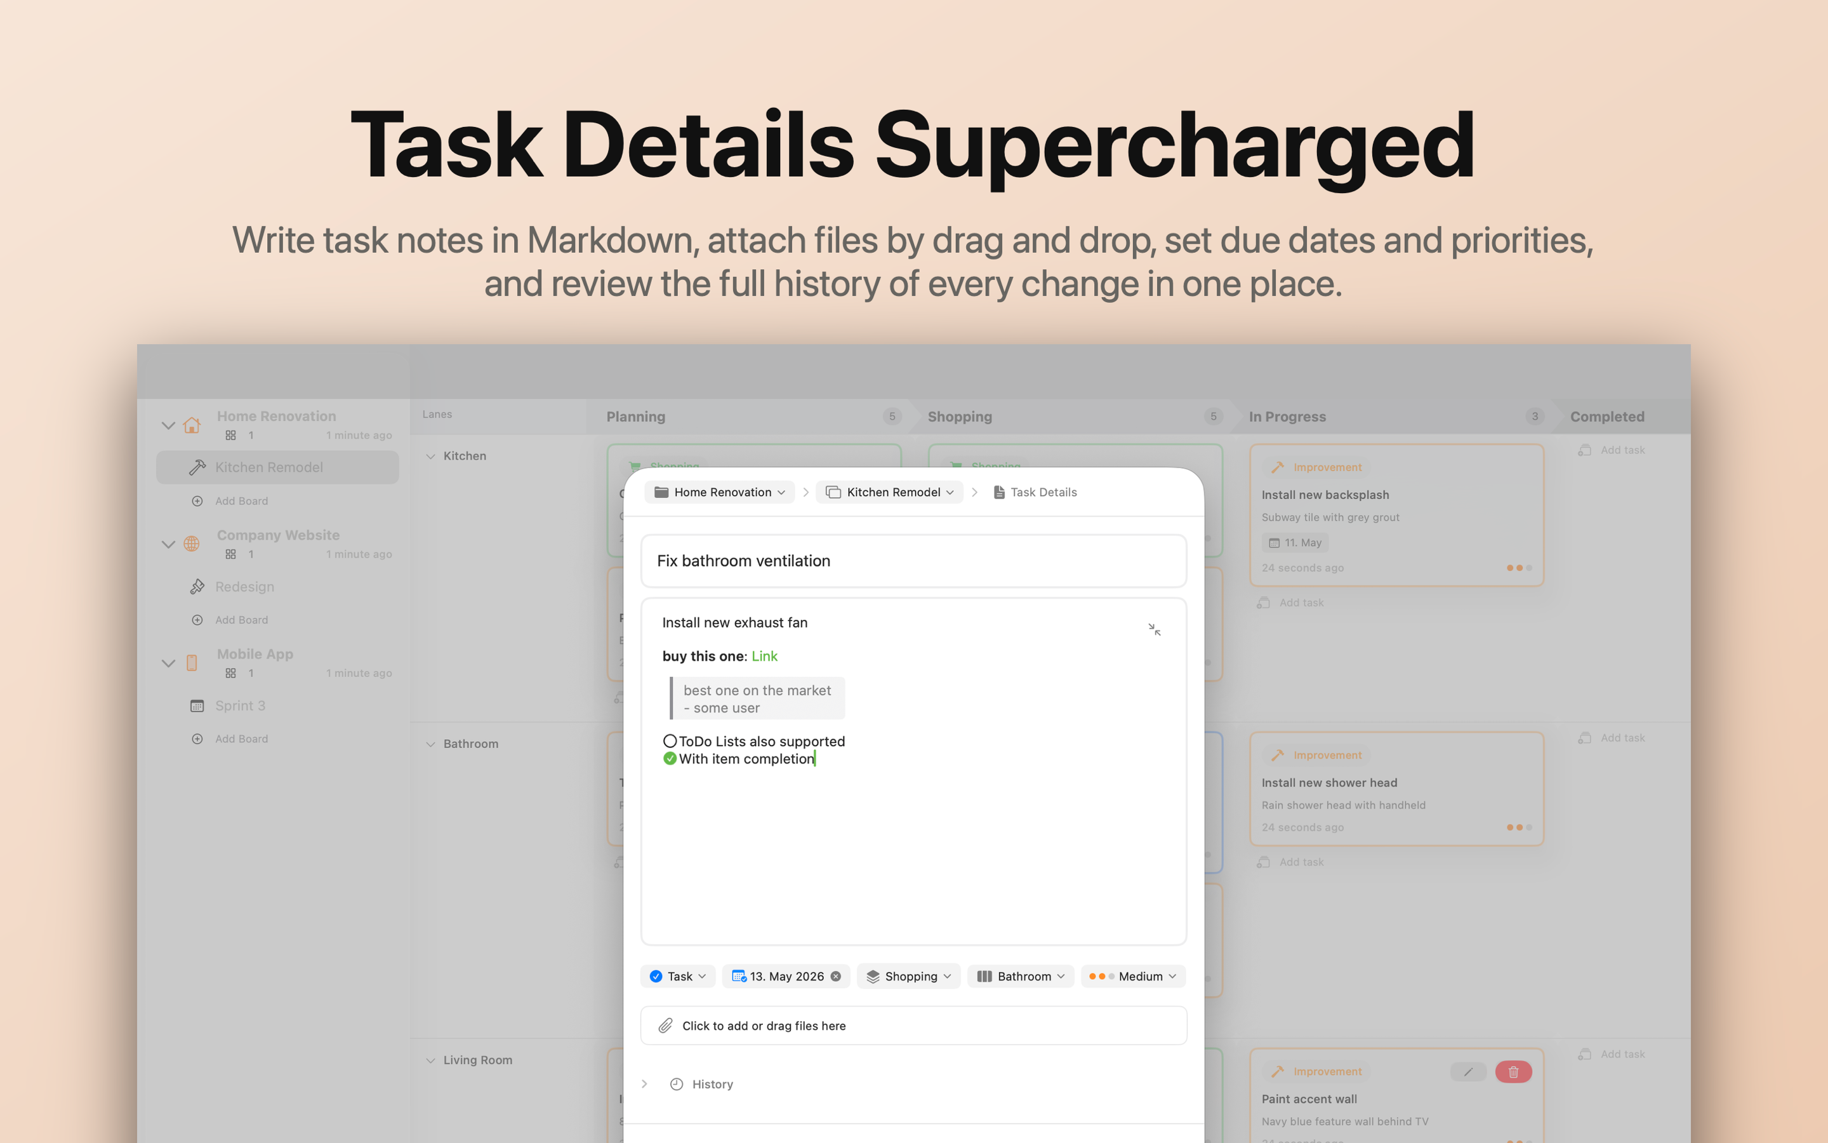Click the Redesign board hammer icon
The image size is (1828, 1143).
[197, 587]
